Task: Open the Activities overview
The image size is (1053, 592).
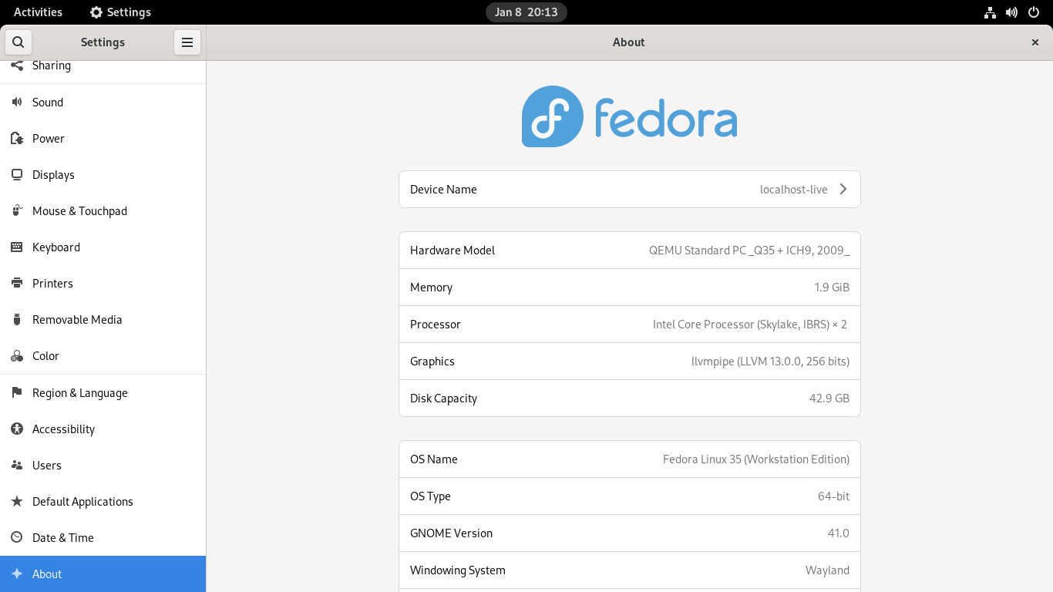Action: (x=38, y=12)
